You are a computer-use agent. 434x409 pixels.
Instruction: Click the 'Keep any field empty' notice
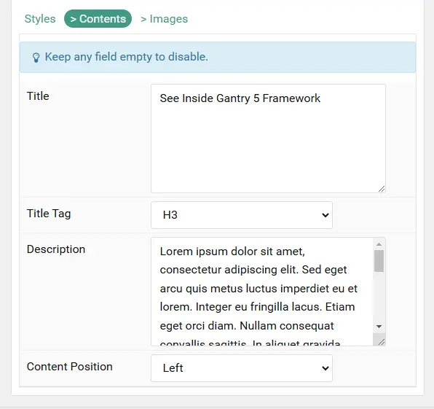[218, 57]
